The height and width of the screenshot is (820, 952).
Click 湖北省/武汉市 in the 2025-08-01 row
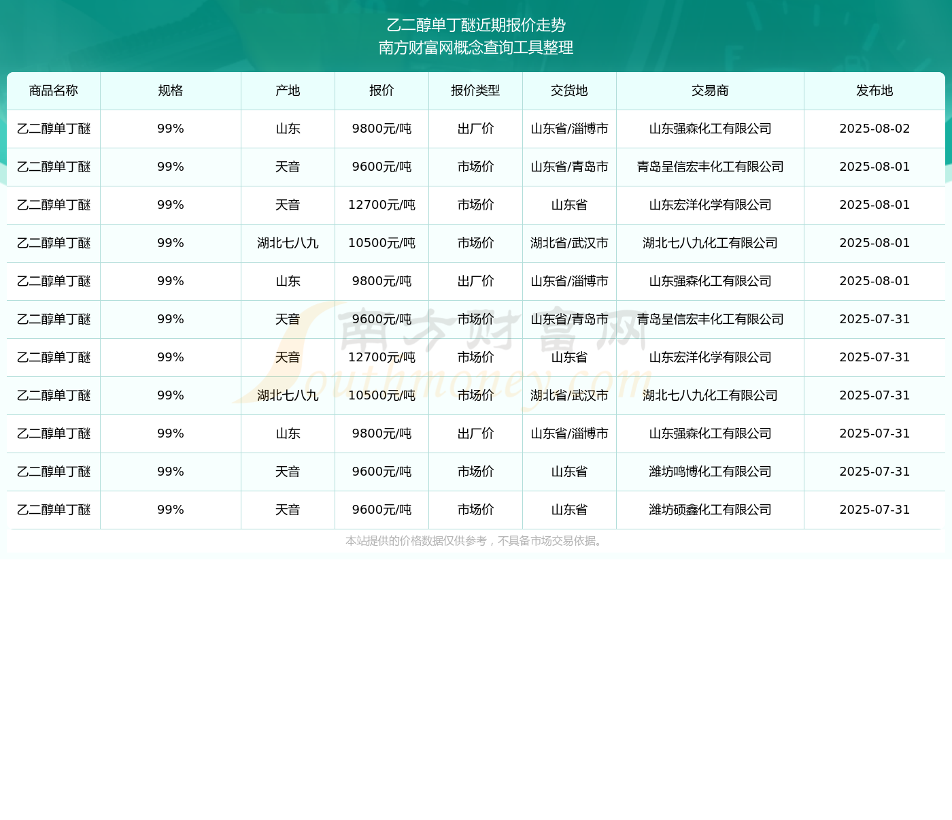(569, 243)
